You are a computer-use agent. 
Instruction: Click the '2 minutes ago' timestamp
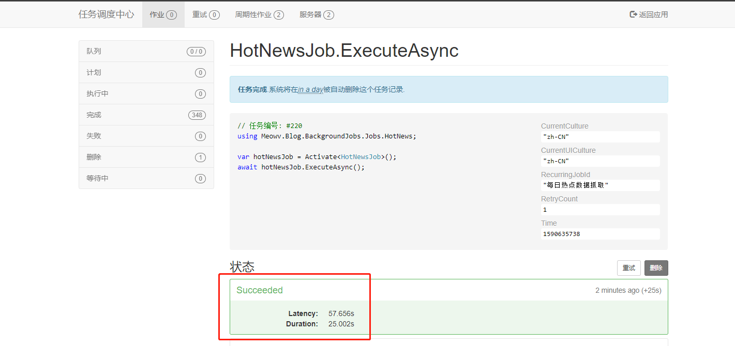pyautogui.click(x=617, y=290)
